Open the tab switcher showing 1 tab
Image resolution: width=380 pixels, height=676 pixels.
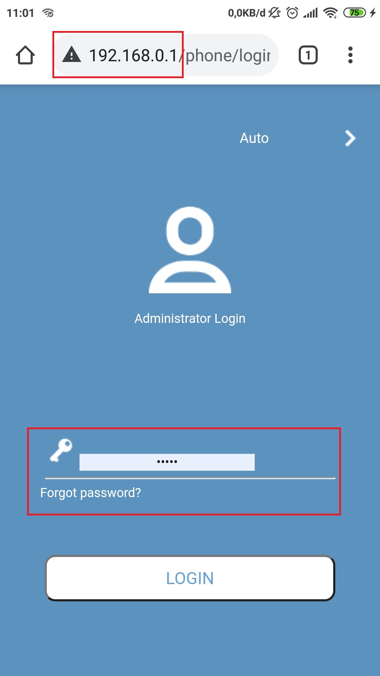click(308, 55)
